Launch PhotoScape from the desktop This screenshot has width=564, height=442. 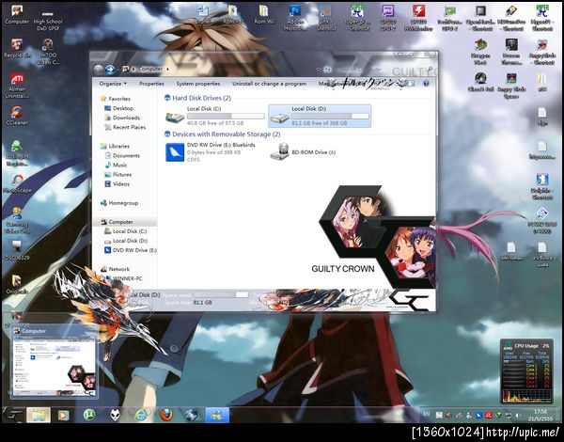pyautogui.click(x=17, y=183)
